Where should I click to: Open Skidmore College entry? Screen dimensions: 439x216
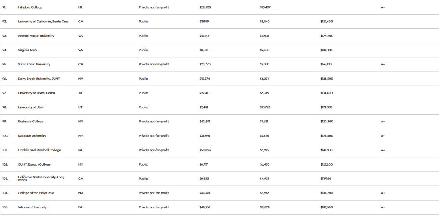(x=30, y=122)
